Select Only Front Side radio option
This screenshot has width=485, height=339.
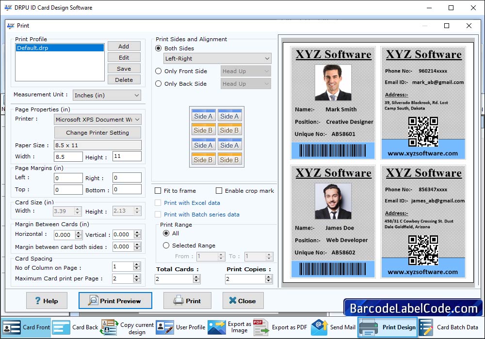coord(159,71)
